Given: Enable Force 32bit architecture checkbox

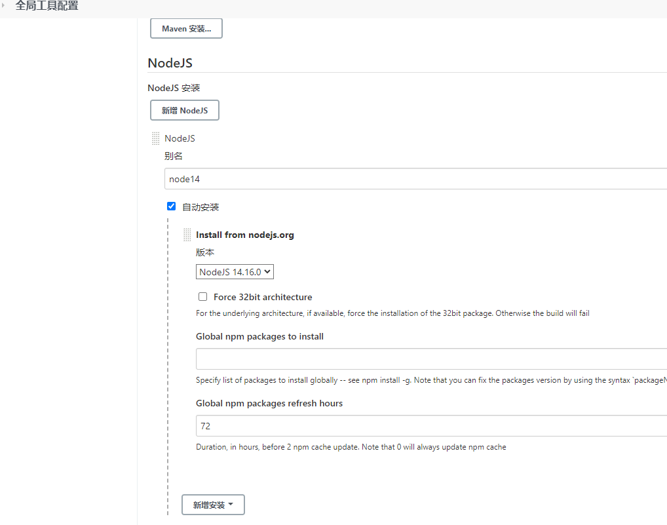Looking at the screenshot, I should tap(203, 296).
